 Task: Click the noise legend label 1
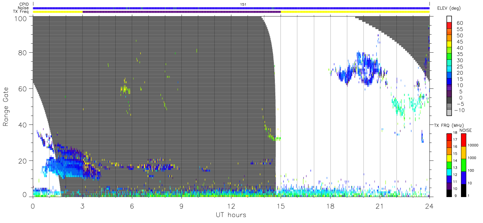pos(468,195)
